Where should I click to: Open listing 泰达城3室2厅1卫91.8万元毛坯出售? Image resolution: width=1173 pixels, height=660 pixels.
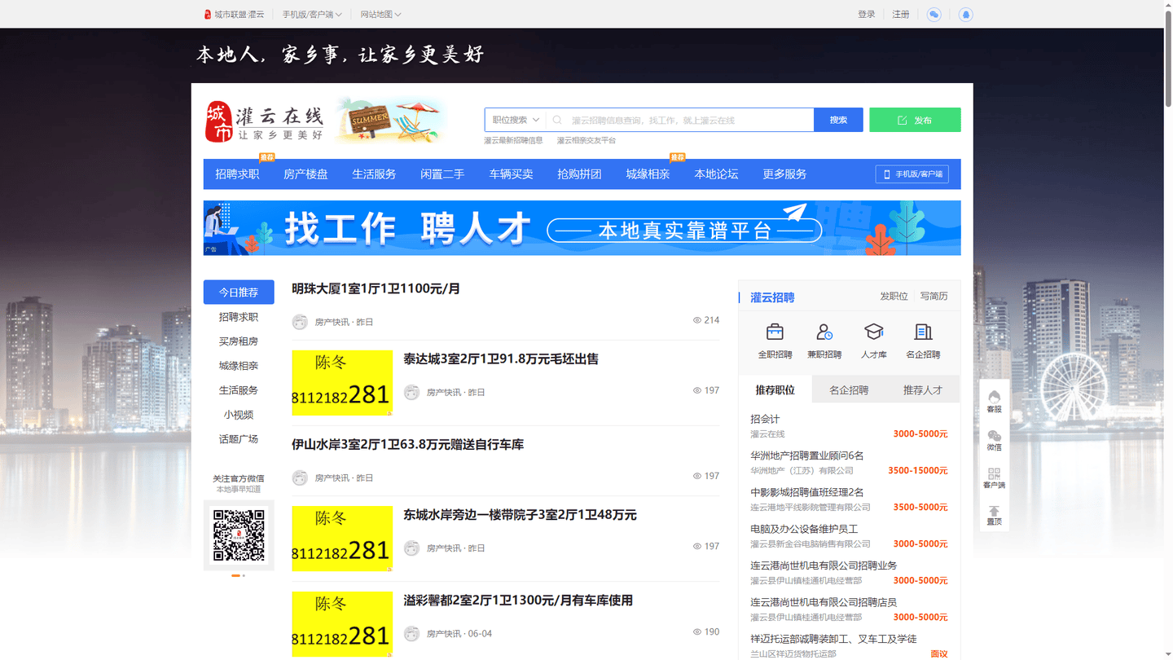click(501, 359)
